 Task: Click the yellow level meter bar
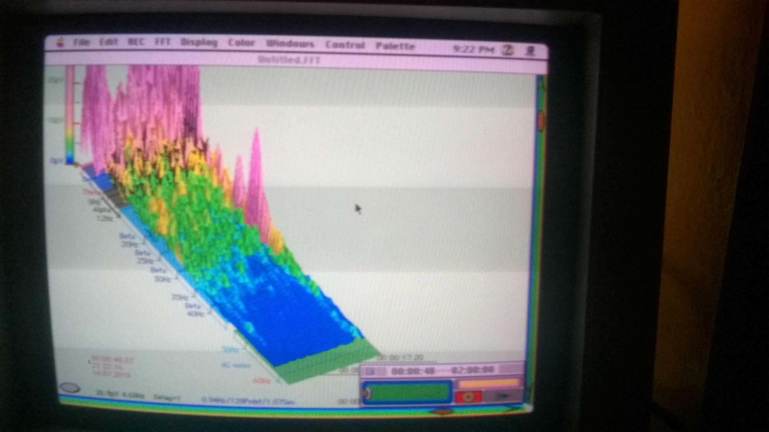(x=489, y=383)
